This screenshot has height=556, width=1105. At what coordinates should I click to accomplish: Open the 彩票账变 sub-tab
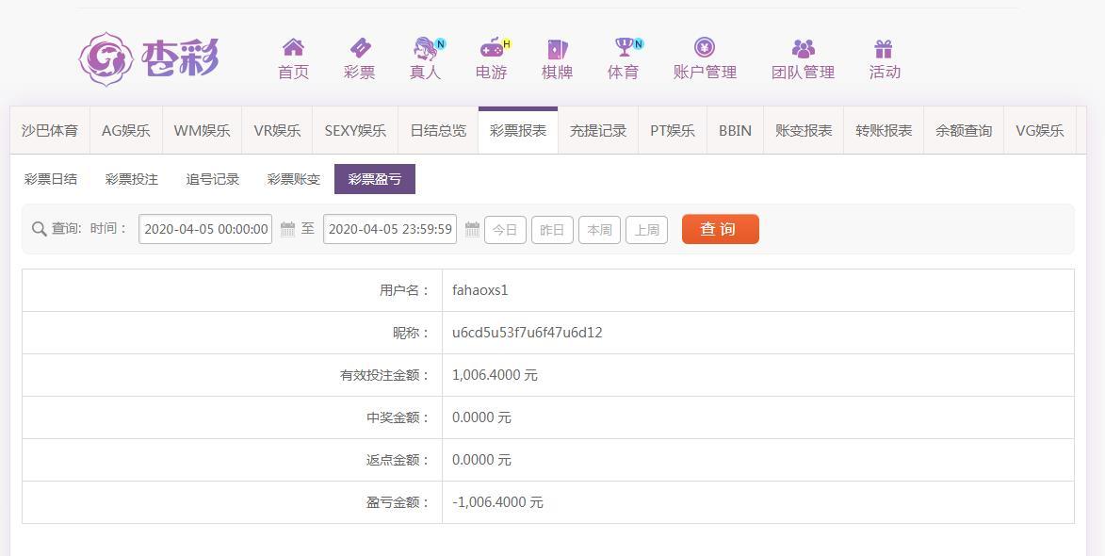pos(294,179)
